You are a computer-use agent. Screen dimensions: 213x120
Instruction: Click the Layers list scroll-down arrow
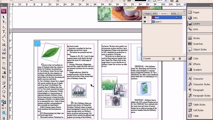tap(184, 55)
